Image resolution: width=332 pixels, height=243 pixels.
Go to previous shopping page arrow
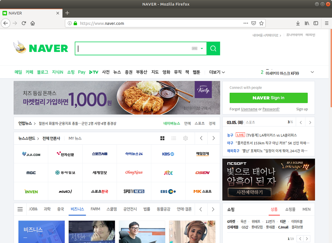[300, 238]
